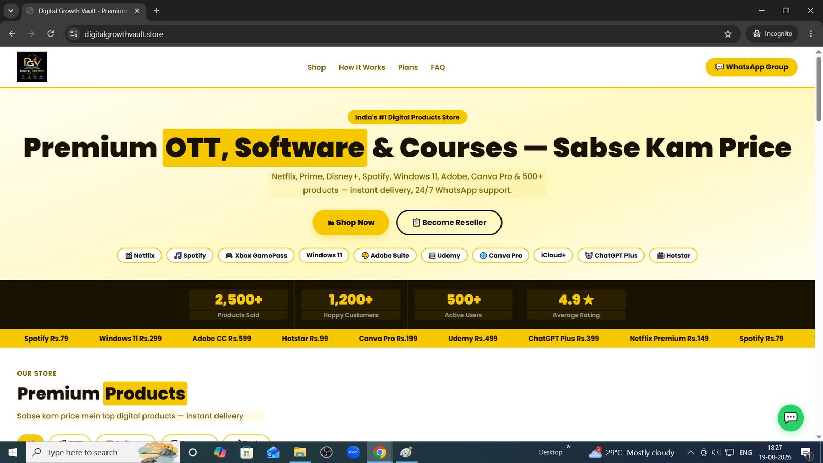Switch to Chrome on the taskbar
Image resolution: width=823 pixels, height=463 pixels.
pyautogui.click(x=380, y=452)
